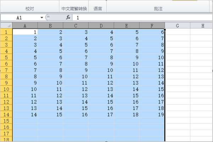Select row 9 header
Image resolution: width=213 pixels, height=142 pixels.
[6, 83]
